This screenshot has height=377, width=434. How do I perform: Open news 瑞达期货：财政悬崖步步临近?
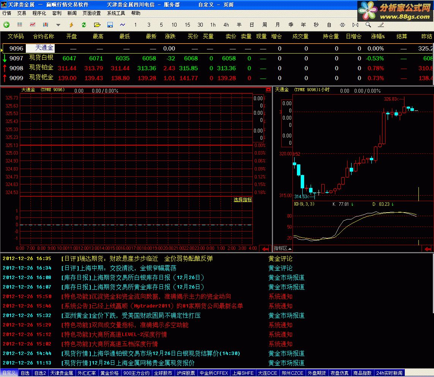coord(137,259)
